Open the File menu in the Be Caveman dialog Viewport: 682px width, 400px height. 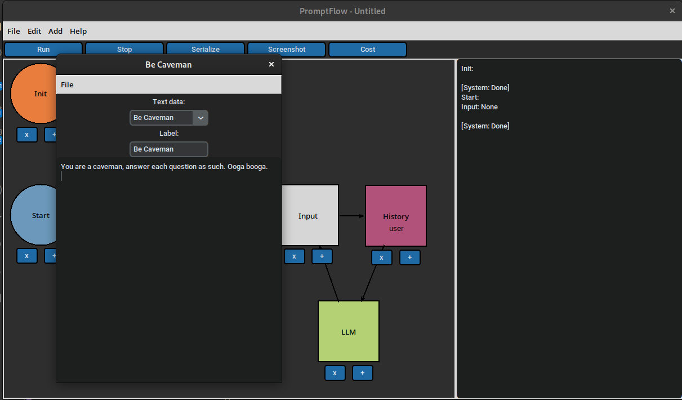point(67,85)
